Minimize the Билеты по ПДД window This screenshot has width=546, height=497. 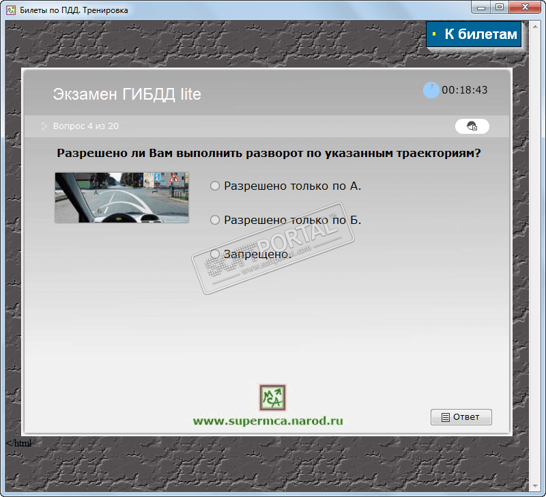click(x=481, y=8)
